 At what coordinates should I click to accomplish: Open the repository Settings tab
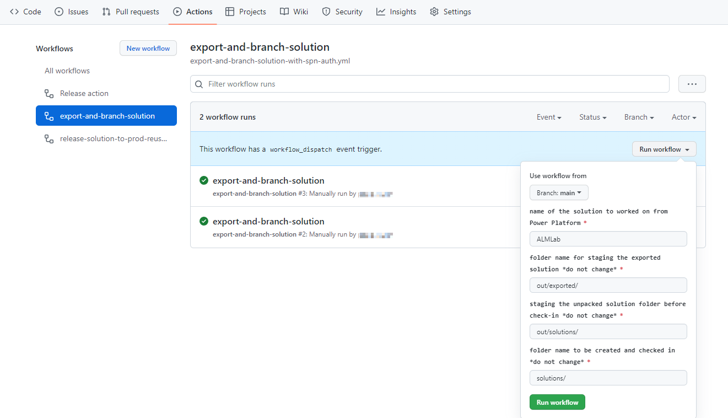tap(450, 12)
